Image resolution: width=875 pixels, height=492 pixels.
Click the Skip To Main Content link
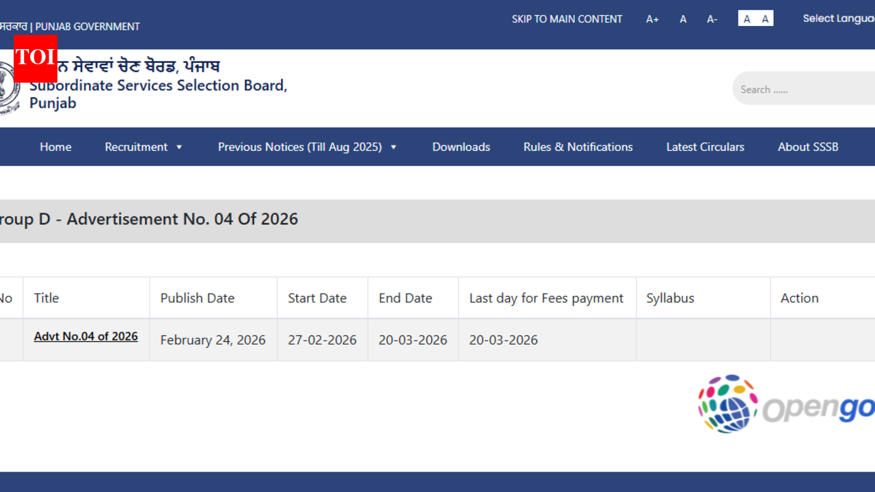tap(567, 18)
